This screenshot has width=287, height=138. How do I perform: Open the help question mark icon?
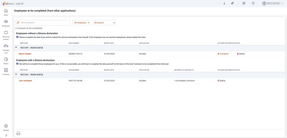tap(253, 3)
